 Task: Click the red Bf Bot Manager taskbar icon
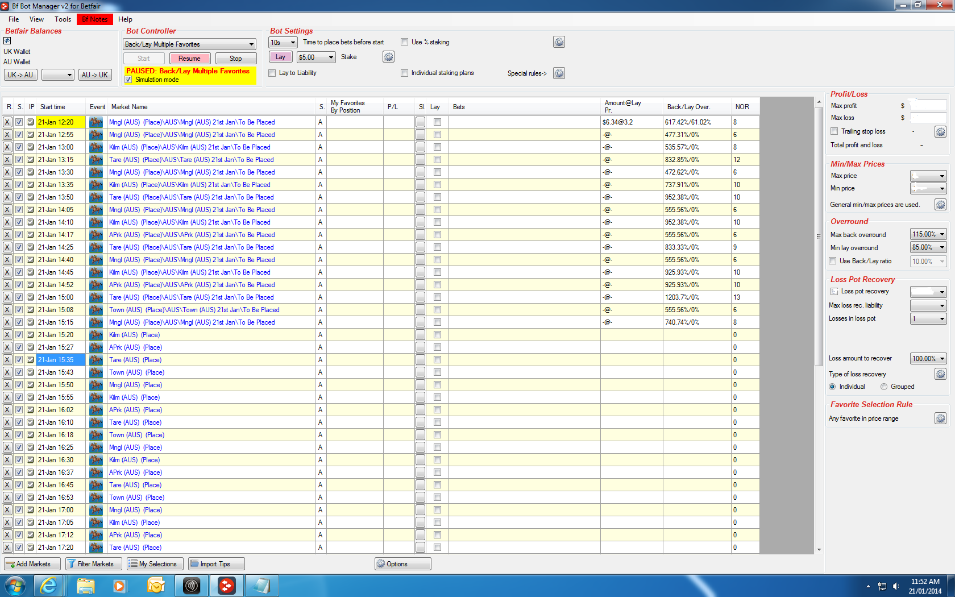(x=227, y=586)
